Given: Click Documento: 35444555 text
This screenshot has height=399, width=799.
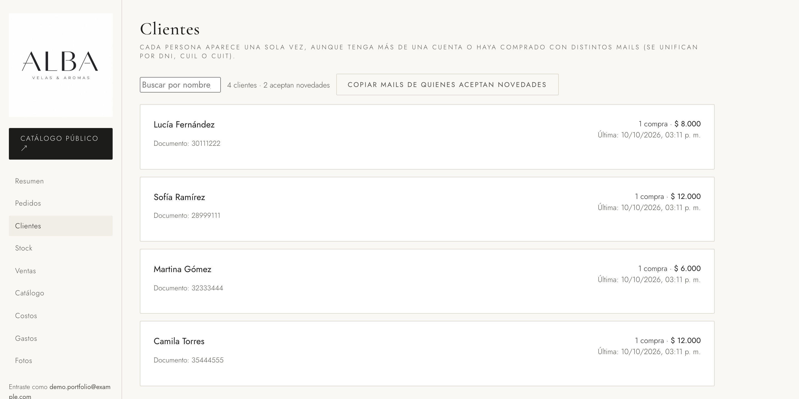Looking at the screenshot, I should point(189,360).
